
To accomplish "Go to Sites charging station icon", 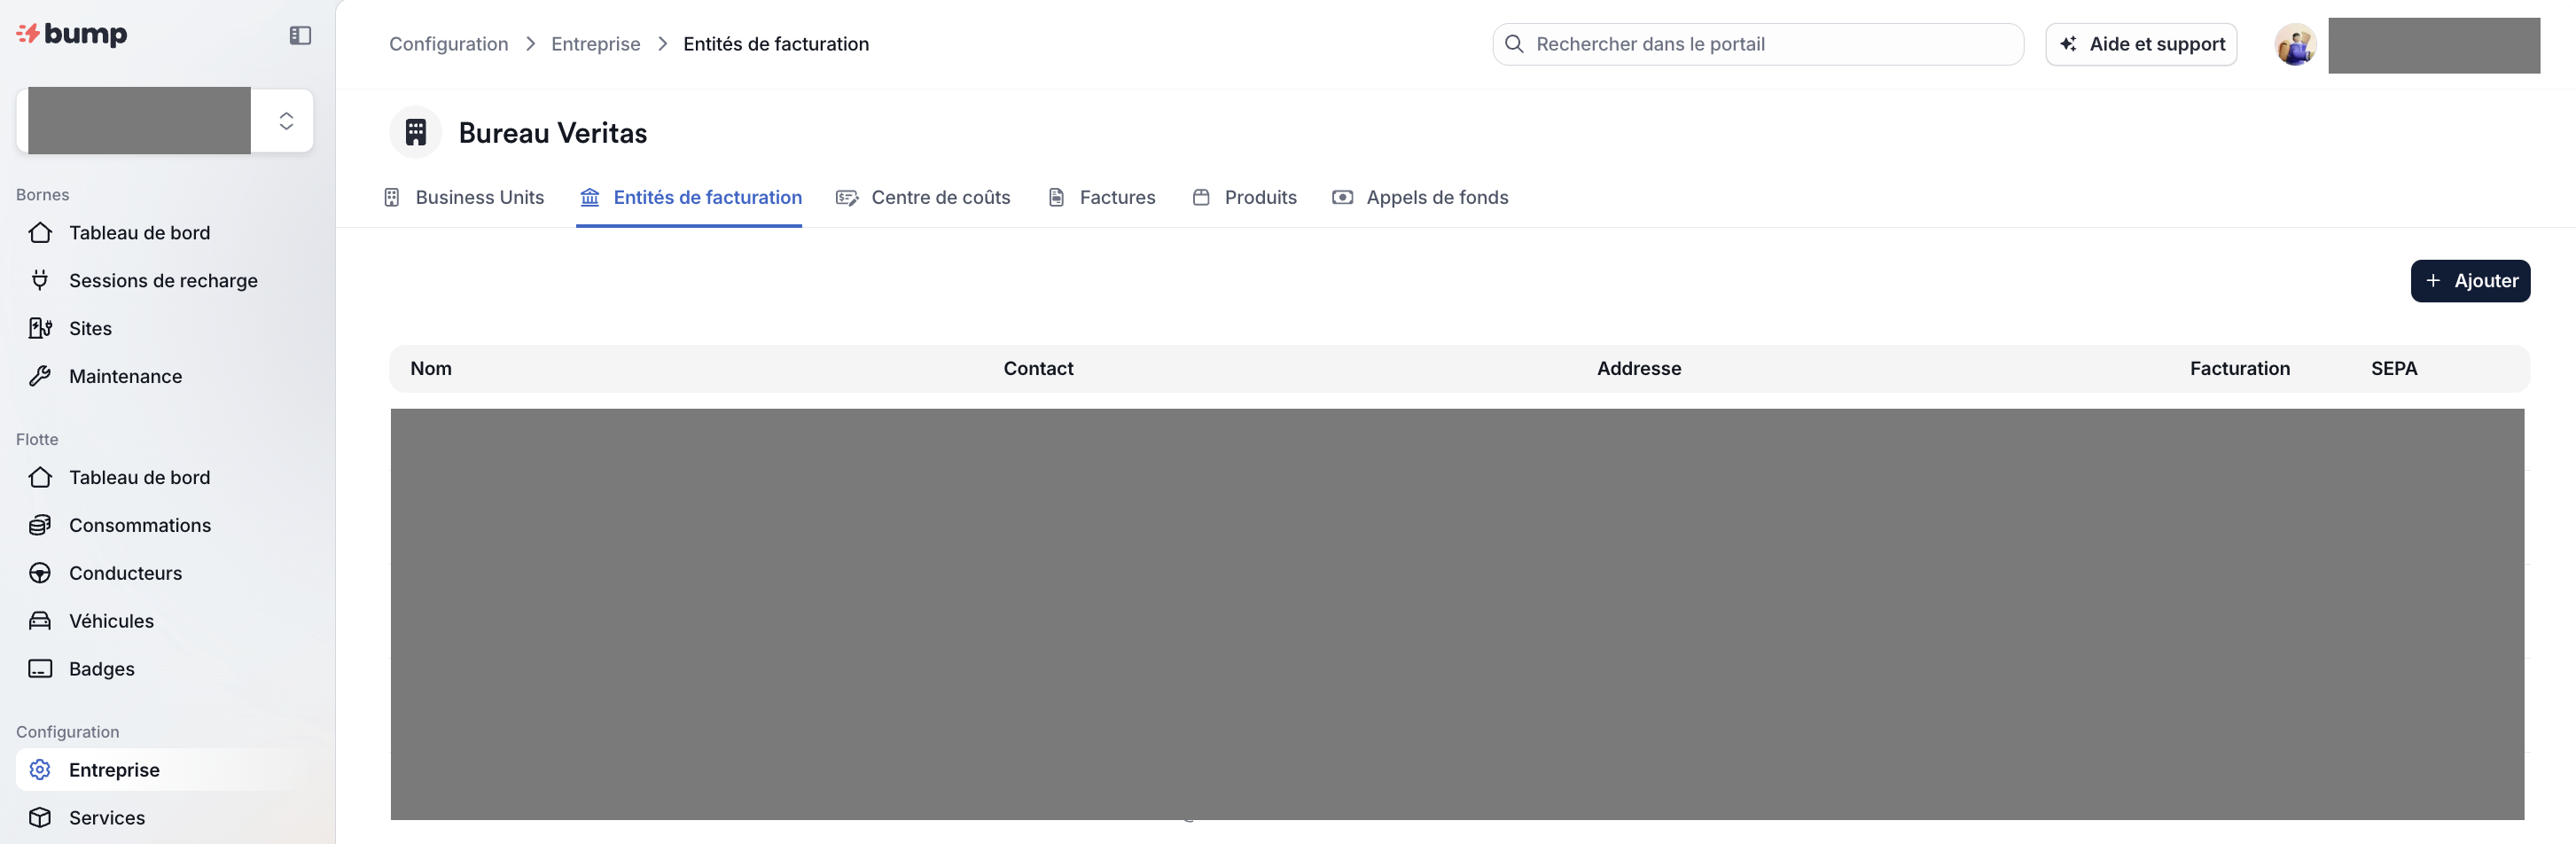I will coord(40,329).
